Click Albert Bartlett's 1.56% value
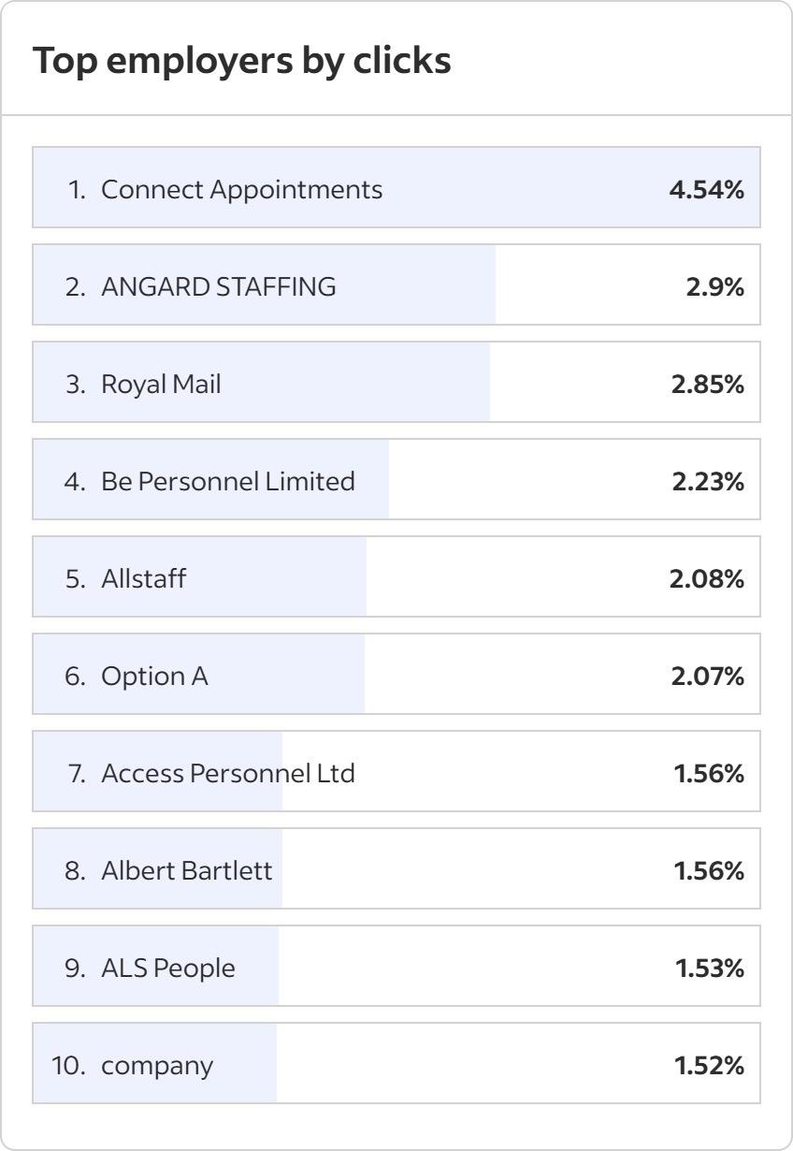Viewport: 793px width, 1151px height. [x=708, y=871]
